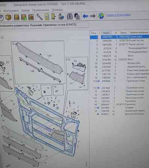Screen dimensions: 149x168
Task: Open the News in Scania Multi link
Action: pos(118,15)
